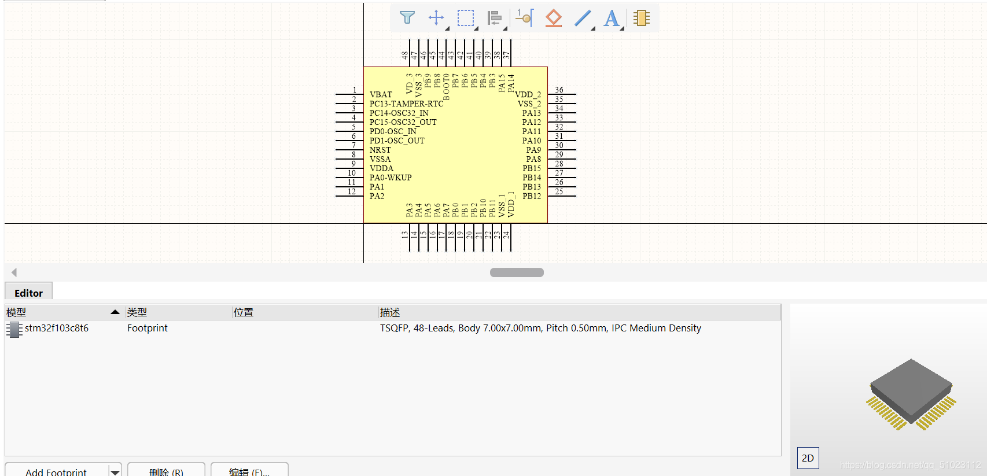Select the PA9 pin label
The height and width of the screenshot is (476, 987).
click(533, 150)
